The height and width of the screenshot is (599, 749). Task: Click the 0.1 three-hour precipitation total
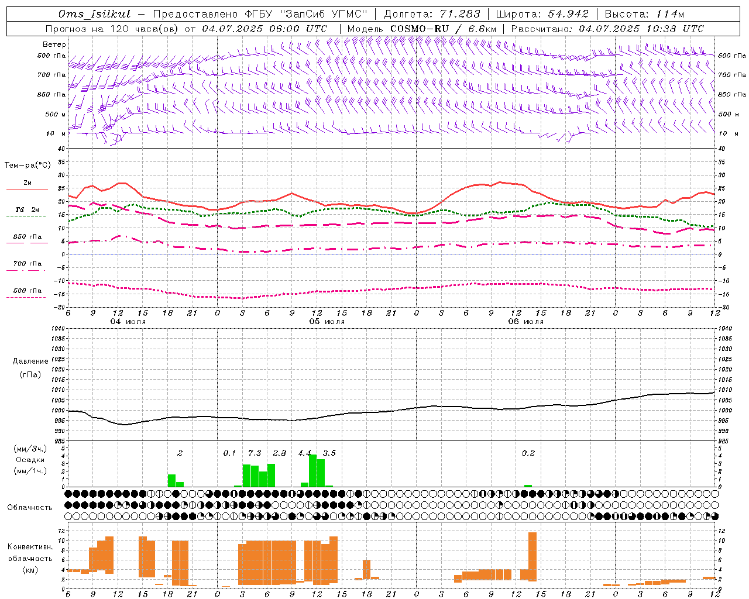tap(229, 453)
